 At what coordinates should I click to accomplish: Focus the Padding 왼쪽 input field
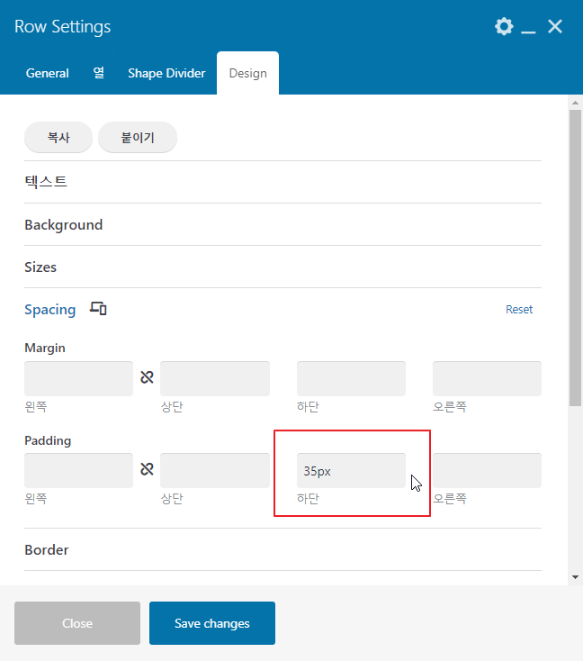79,470
